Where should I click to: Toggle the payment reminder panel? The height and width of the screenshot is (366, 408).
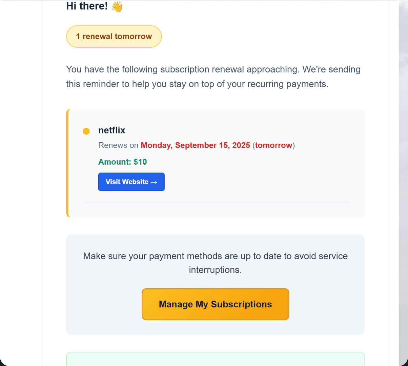215,284
